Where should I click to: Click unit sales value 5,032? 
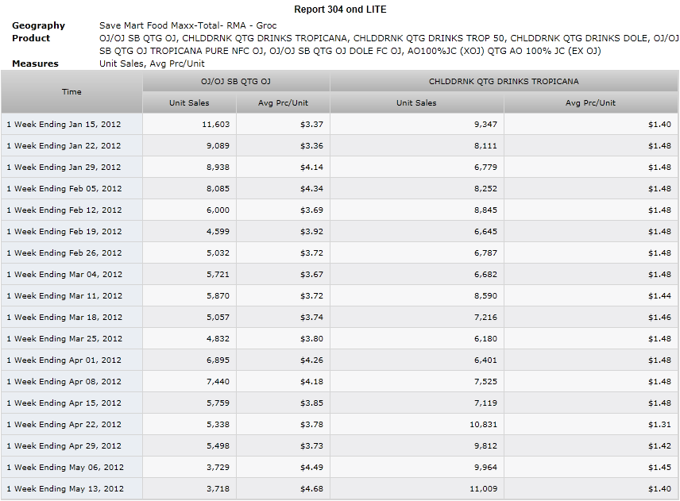[x=218, y=253]
